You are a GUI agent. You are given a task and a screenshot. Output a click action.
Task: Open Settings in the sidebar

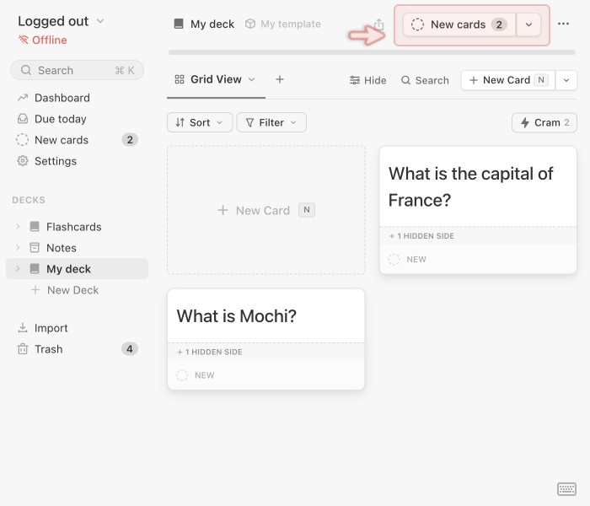tap(55, 161)
